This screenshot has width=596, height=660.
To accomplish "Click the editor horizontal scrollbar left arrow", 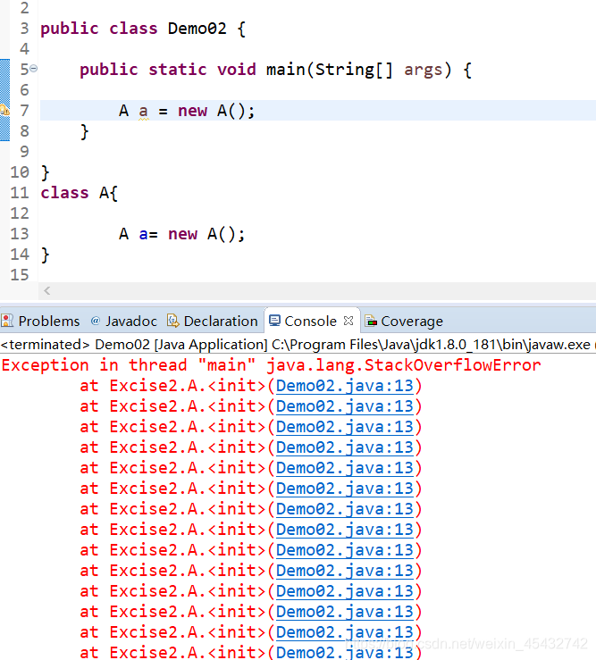I will [47, 290].
